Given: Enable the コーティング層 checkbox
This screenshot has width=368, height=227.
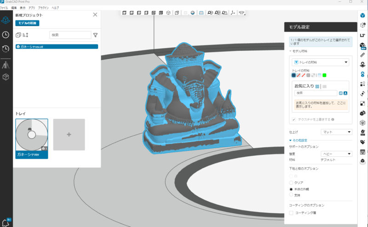Looking at the screenshot, I should tap(291, 213).
